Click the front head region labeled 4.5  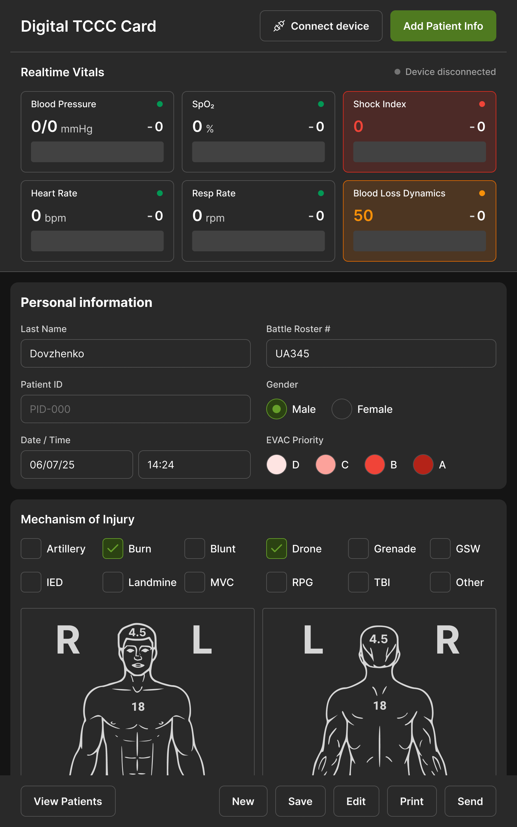(137, 633)
